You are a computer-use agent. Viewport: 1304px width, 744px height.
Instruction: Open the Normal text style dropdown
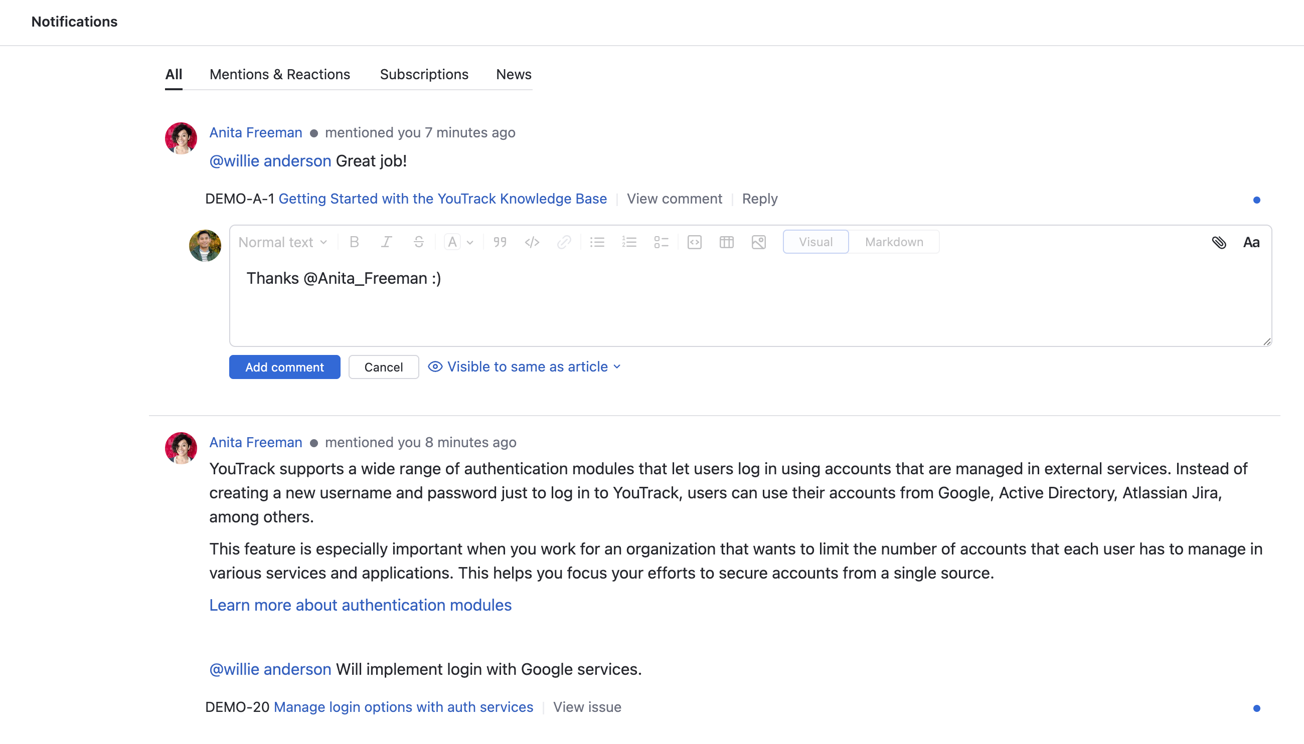pyautogui.click(x=282, y=242)
